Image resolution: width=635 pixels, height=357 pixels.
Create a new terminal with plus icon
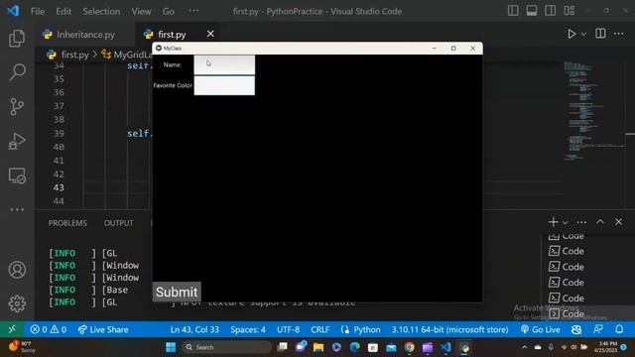pyautogui.click(x=553, y=222)
